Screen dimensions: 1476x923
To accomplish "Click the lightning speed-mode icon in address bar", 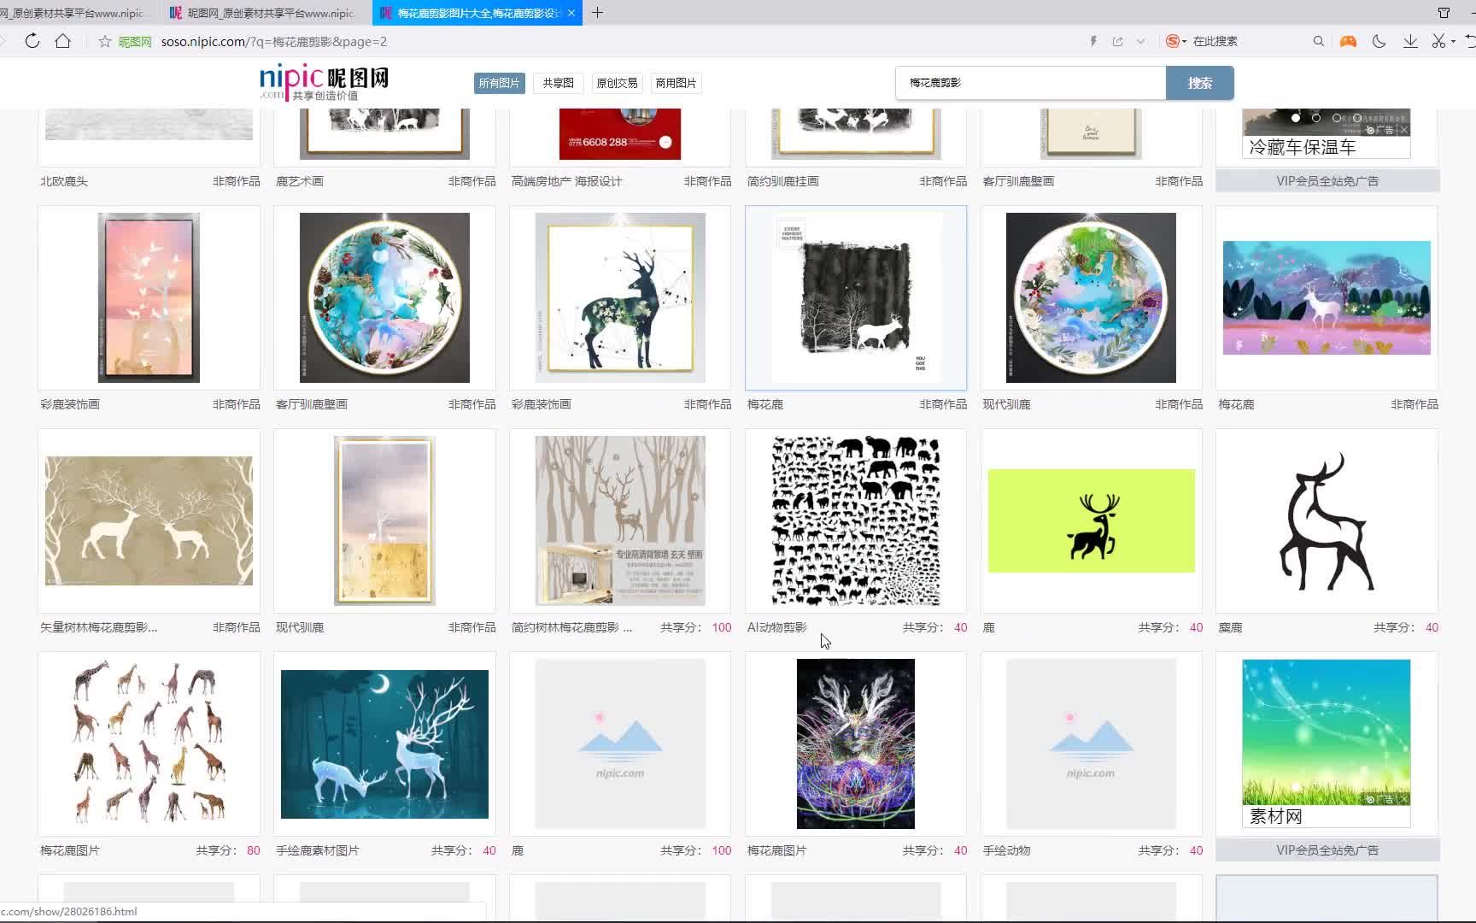I will point(1093,41).
